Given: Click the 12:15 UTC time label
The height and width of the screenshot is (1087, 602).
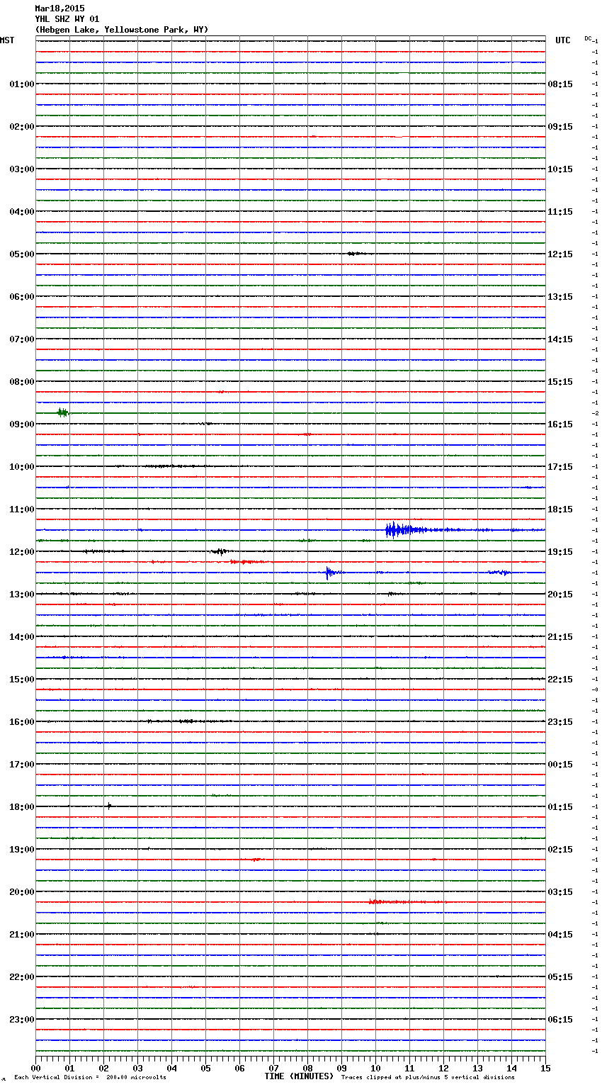Looking at the screenshot, I should [560, 254].
